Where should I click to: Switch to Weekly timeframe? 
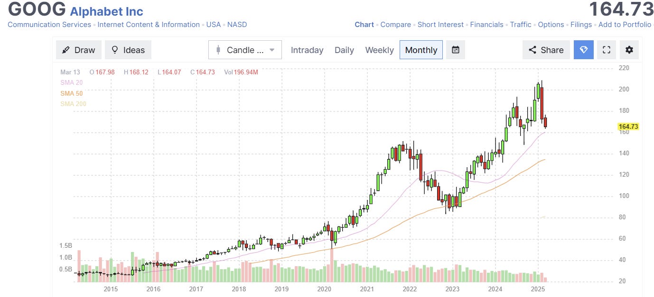click(x=379, y=50)
